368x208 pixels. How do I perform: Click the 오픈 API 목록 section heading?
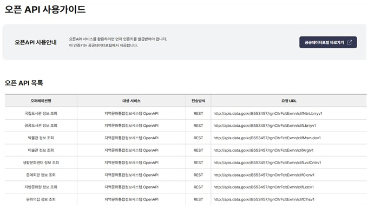click(x=24, y=83)
